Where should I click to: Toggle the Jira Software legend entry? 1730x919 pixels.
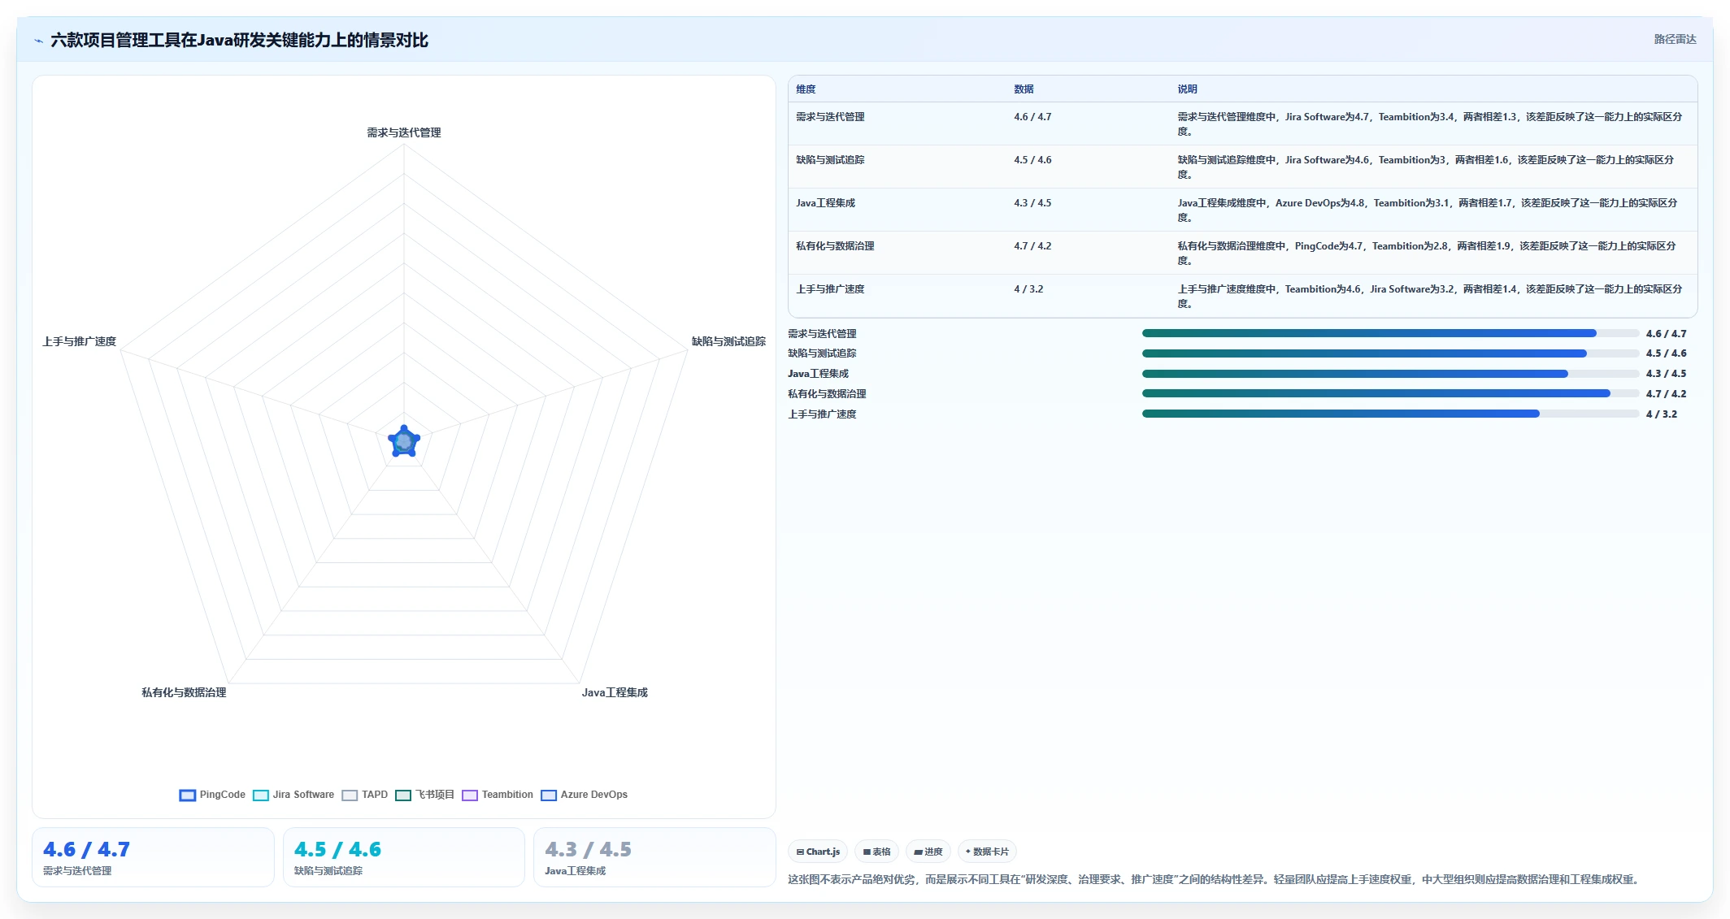293,795
